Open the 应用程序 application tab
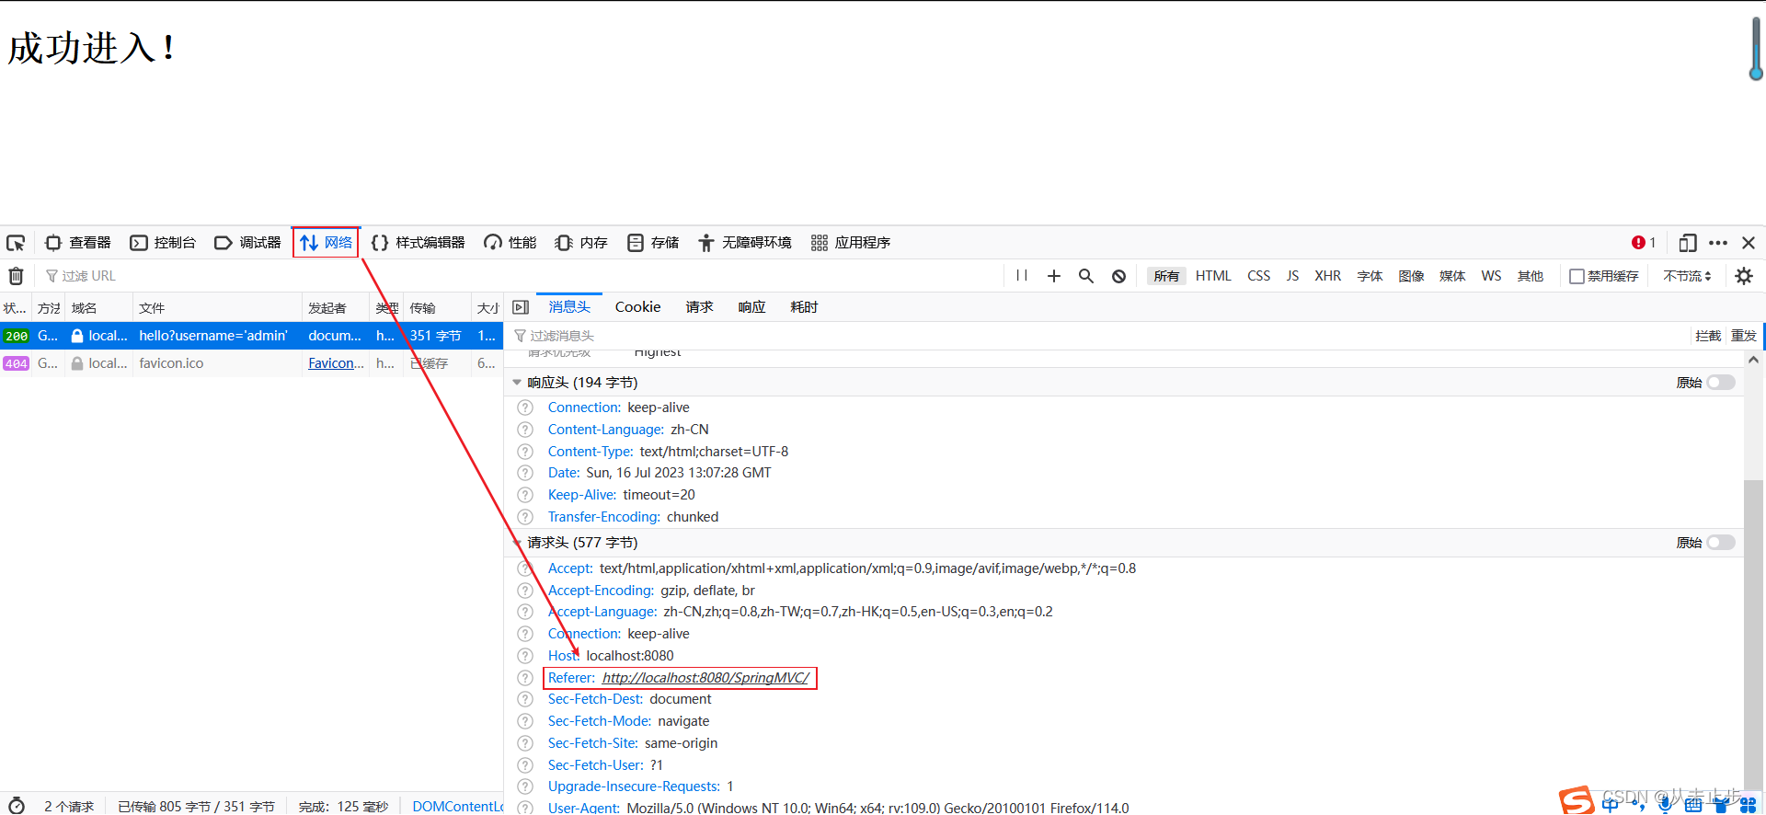Viewport: 1766px width, 815px height. (x=851, y=243)
